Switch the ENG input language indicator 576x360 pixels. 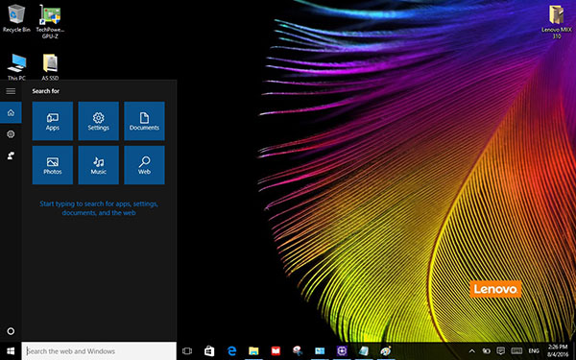534,351
